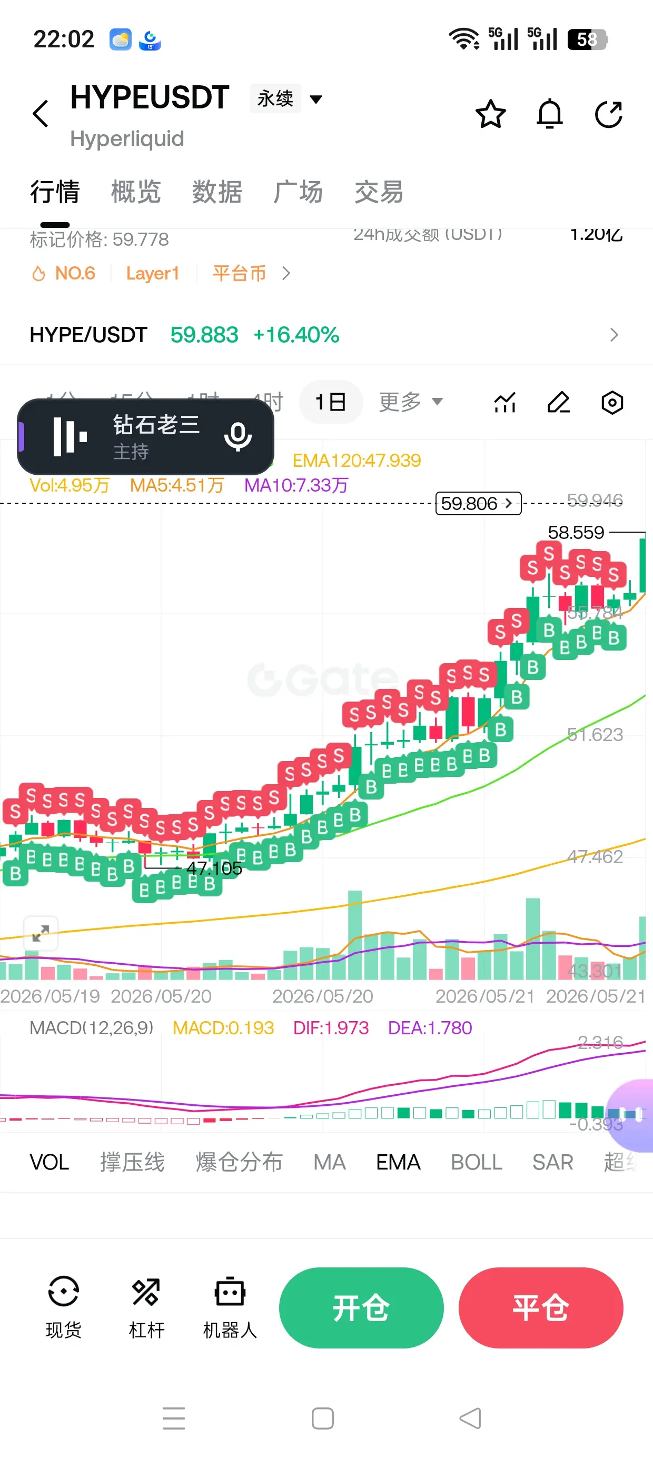Toggle the EMA indicator

[x=398, y=1162]
